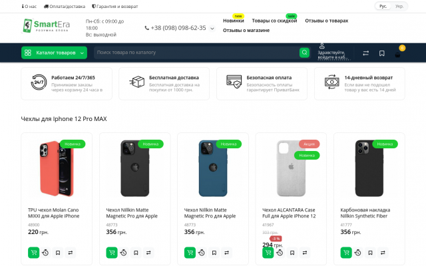Click the 294 грн. discounted price

pyautogui.click(x=272, y=245)
